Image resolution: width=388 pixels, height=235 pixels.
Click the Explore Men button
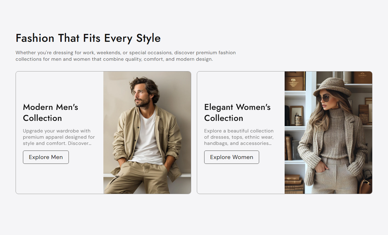[x=46, y=157]
